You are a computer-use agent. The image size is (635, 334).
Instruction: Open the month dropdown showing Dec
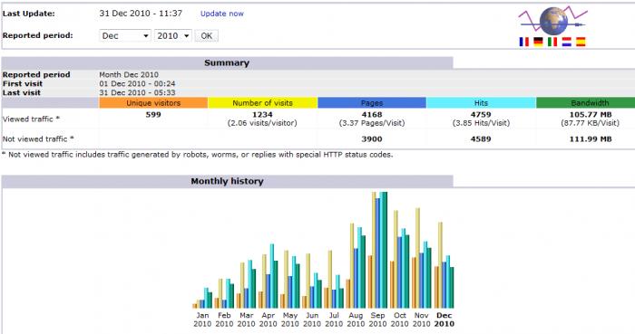point(125,35)
